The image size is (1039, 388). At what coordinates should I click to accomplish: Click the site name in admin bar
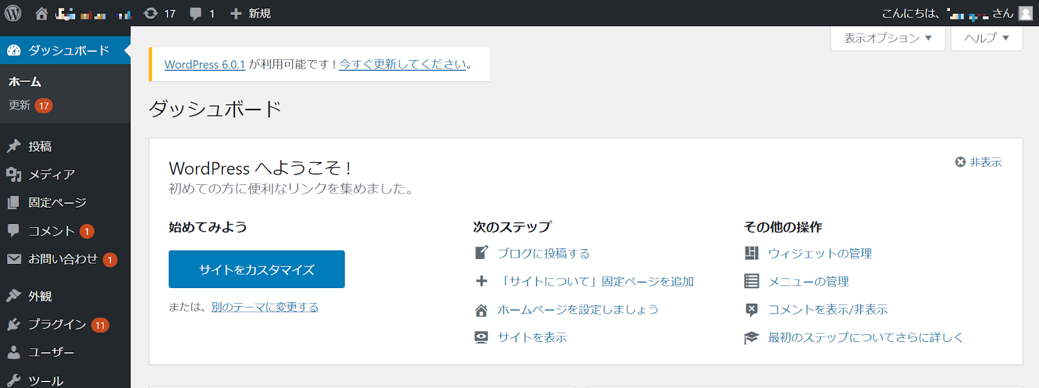[x=95, y=14]
